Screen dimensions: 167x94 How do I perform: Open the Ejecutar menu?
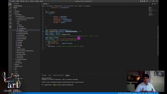click(32, 1)
